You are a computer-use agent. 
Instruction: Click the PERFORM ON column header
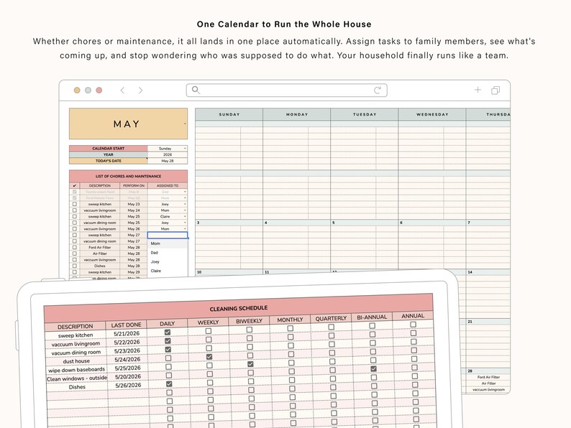134,185
